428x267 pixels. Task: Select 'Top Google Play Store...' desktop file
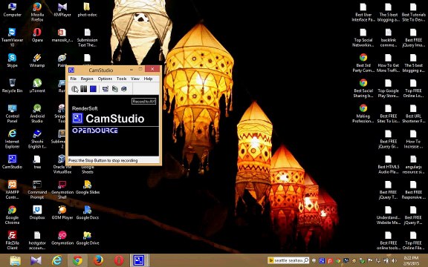(389, 88)
